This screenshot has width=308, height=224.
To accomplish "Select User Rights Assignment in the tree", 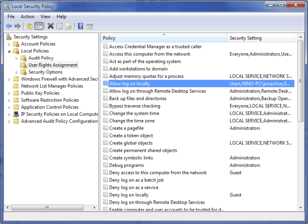I will click(x=53, y=65).
